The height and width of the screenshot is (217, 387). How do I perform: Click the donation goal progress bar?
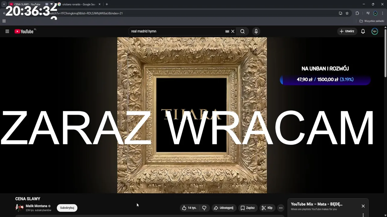click(325, 80)
